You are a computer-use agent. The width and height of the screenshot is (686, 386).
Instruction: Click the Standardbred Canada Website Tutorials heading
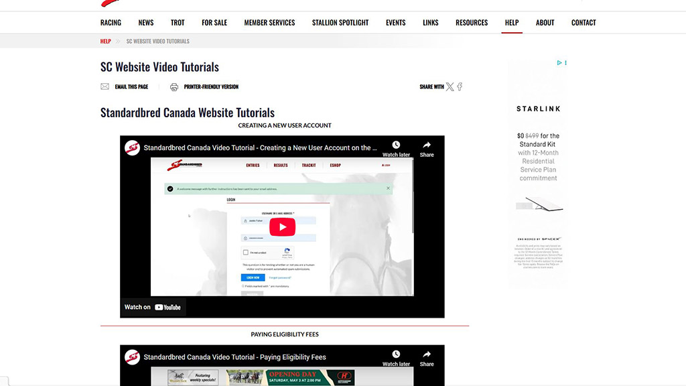(x=188, y=113)
